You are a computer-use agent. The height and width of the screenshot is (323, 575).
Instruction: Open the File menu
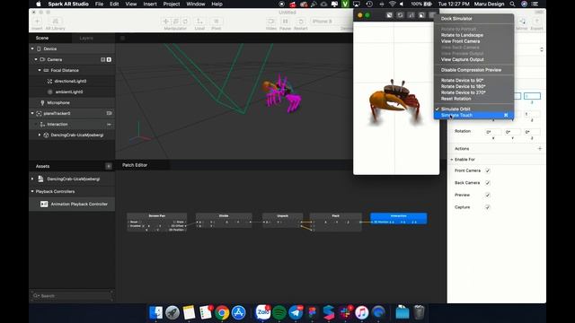point(100,4)
